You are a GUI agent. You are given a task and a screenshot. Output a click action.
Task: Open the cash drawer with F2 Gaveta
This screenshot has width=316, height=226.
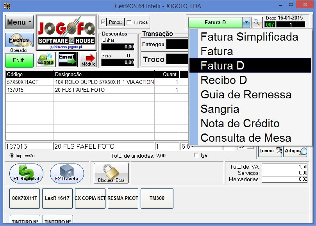coord(67,173)
